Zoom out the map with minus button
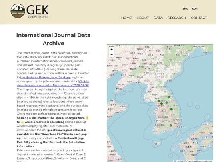216x162 pixels. 112,54
